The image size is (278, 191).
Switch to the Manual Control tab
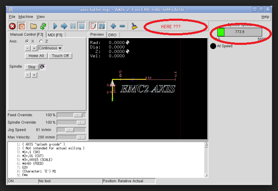27,34
